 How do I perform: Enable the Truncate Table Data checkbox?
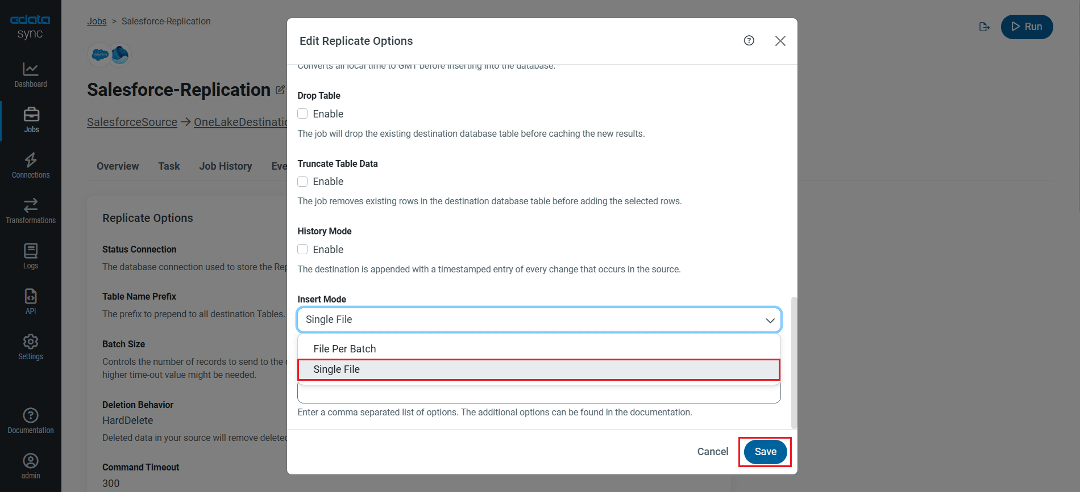pyautogui.click(x=303, y=182)
